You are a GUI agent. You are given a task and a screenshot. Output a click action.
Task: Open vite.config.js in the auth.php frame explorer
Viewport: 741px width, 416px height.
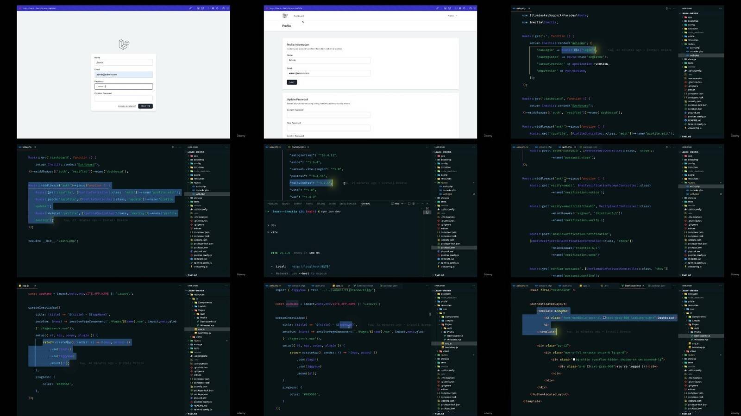(695, 267)
